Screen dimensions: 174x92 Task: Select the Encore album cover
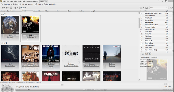(51, 53)
